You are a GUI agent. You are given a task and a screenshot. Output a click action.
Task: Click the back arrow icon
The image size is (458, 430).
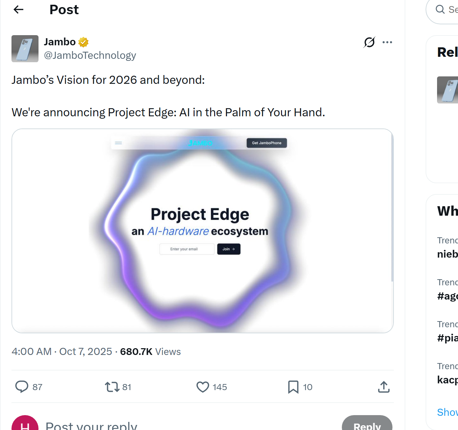tap(19, 9)
